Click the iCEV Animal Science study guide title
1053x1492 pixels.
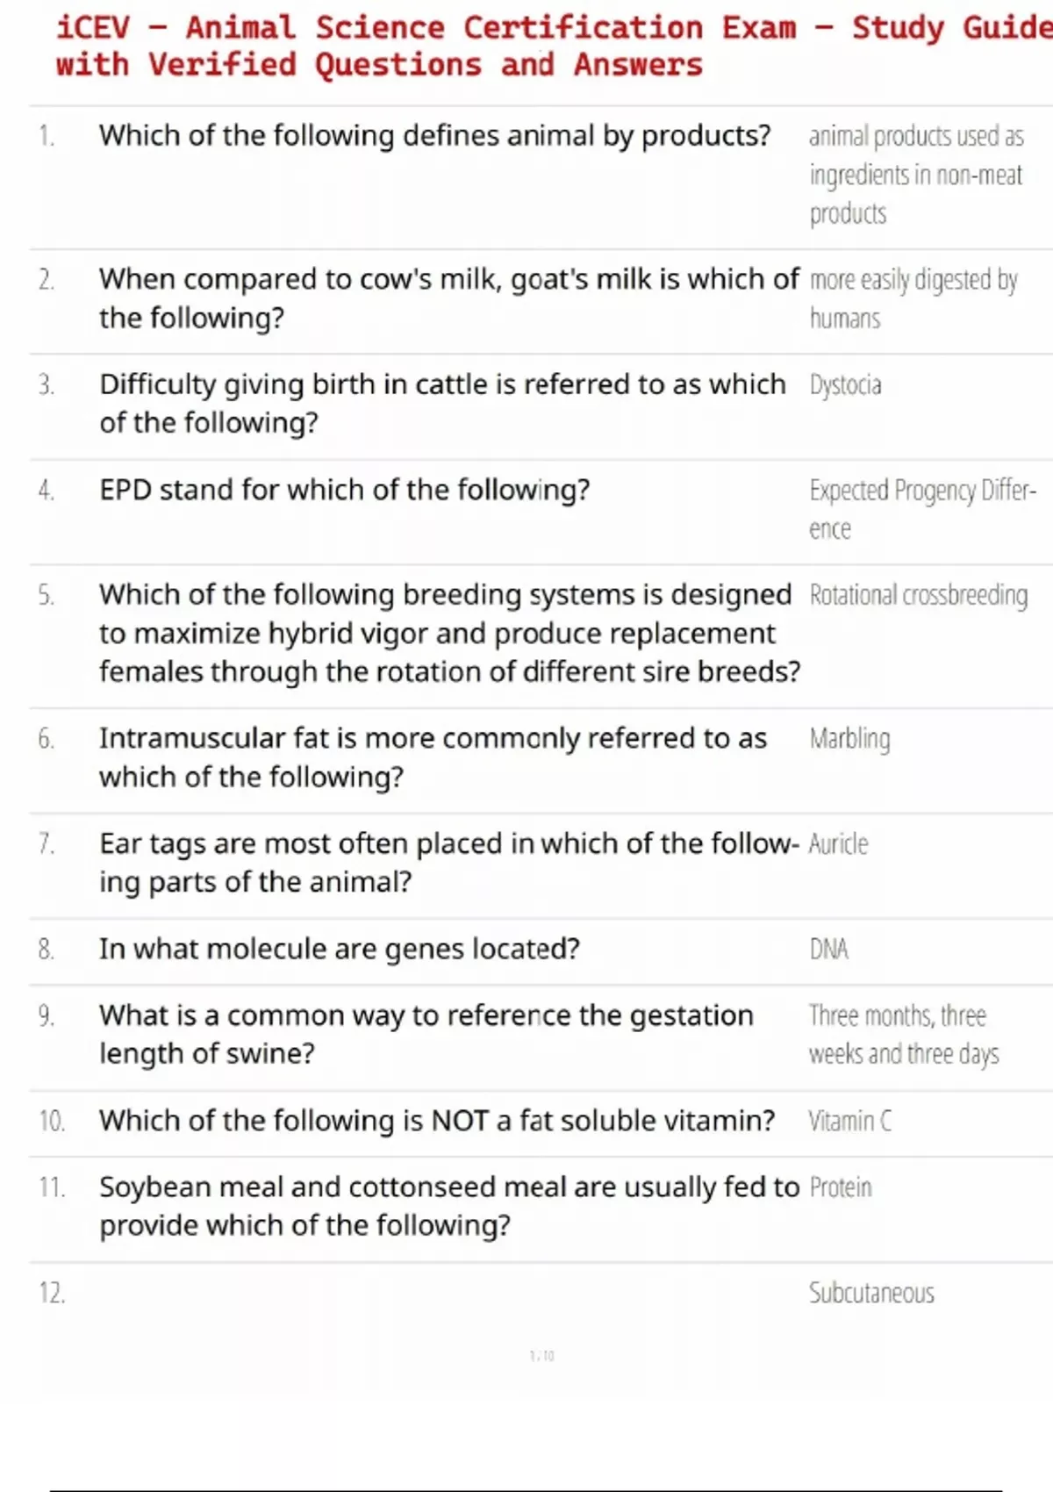coord(544,46)
